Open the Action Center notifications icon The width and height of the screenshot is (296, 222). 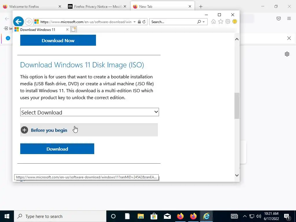pos(287,216)
